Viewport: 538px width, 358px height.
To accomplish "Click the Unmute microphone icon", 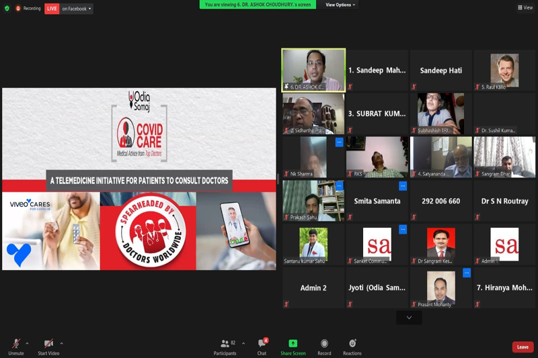I will 15,344.
